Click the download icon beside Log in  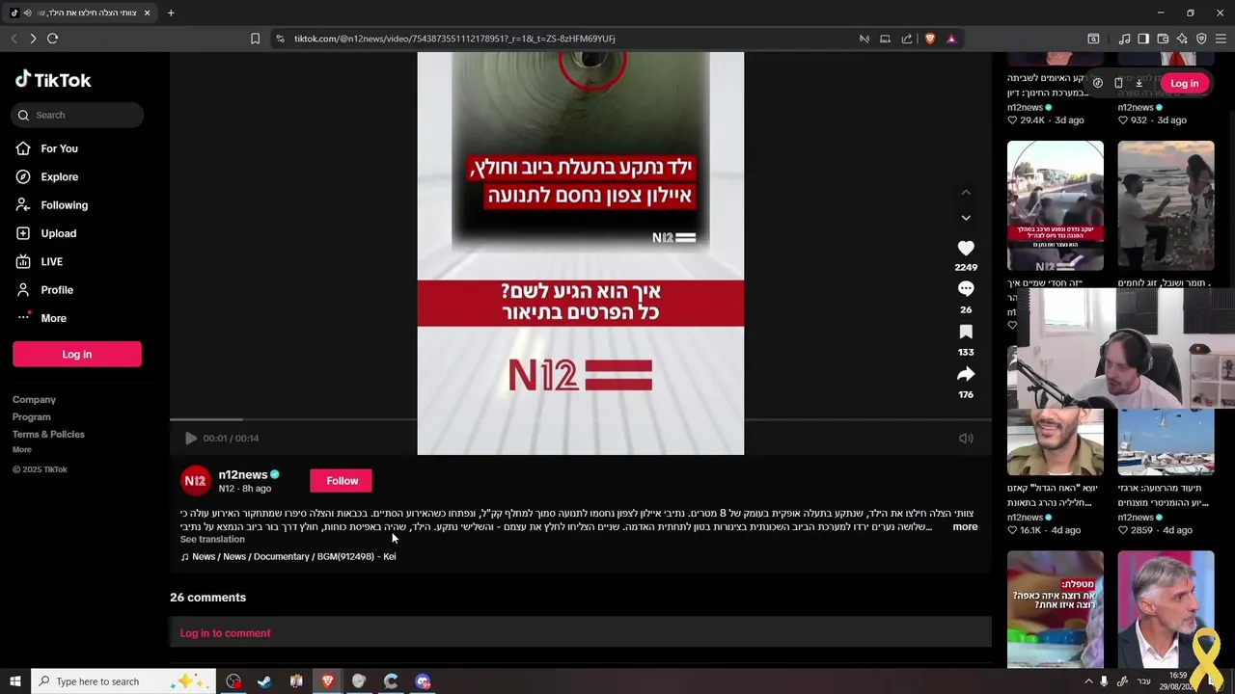pos(1139,83)
